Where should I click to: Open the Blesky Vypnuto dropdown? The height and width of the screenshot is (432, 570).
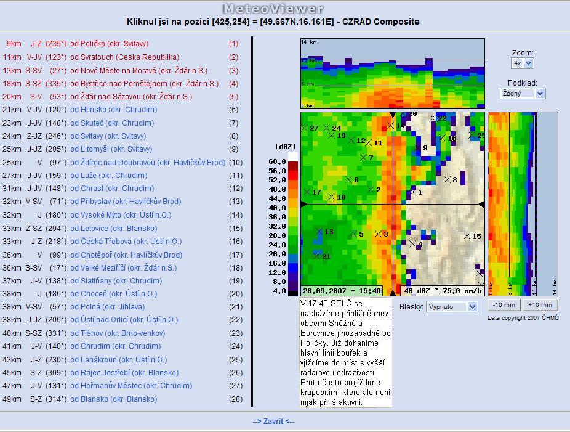point(451,307)
